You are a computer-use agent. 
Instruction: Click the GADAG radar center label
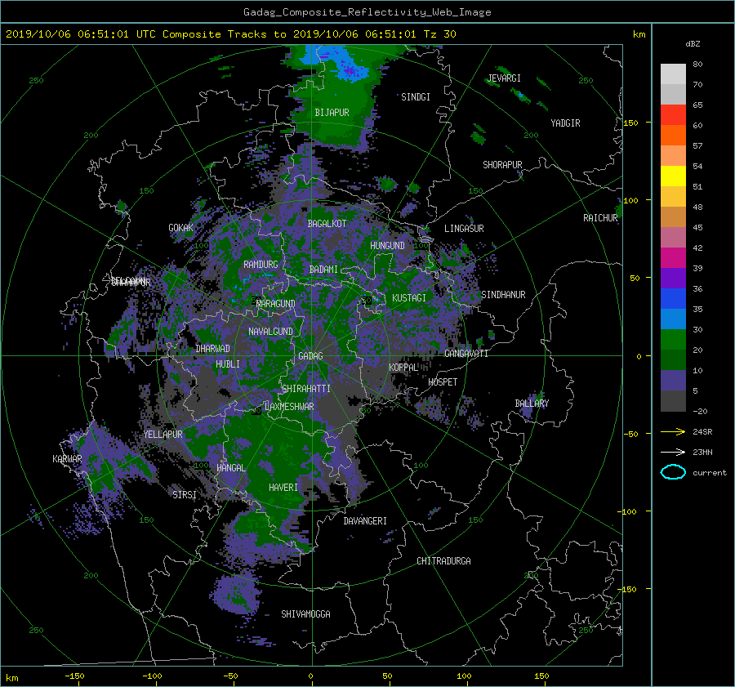310,356
